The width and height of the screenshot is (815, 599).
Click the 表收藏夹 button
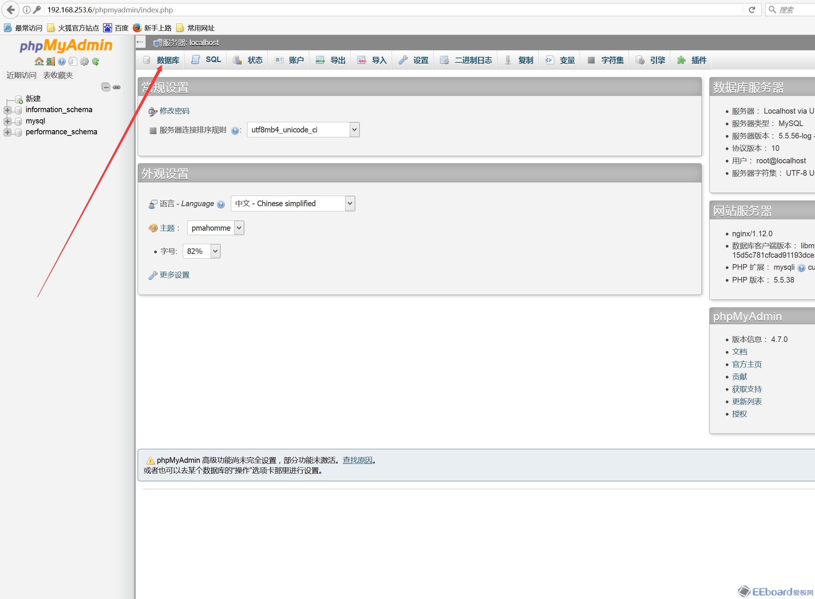(x=58, y=75)
